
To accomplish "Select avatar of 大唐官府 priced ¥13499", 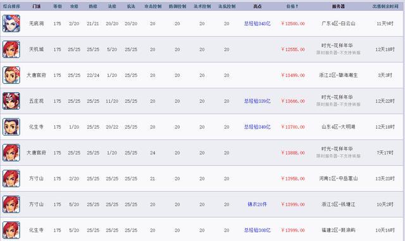I will point(11,75).
